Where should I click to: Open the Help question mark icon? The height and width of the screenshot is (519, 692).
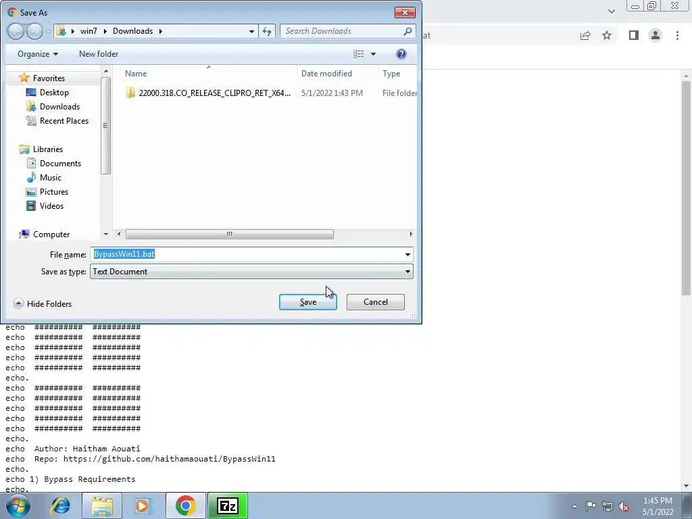coord(401,54)
